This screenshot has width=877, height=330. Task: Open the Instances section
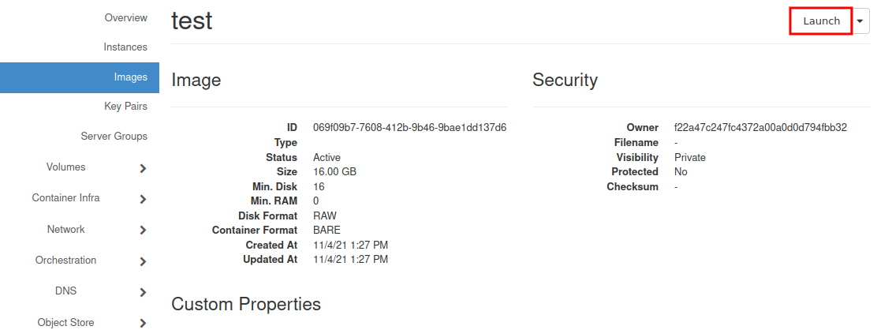pyautogui.click(x=125, y=47)
